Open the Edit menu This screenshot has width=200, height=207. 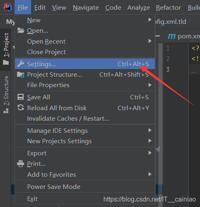pyautogui.click(x=40, y=8)
